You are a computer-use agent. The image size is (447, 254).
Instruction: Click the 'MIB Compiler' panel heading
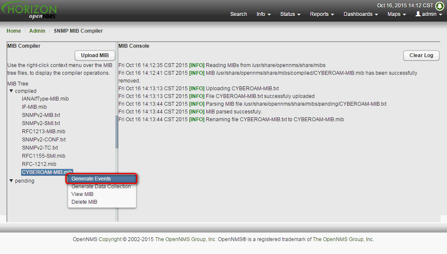point(24,46)
